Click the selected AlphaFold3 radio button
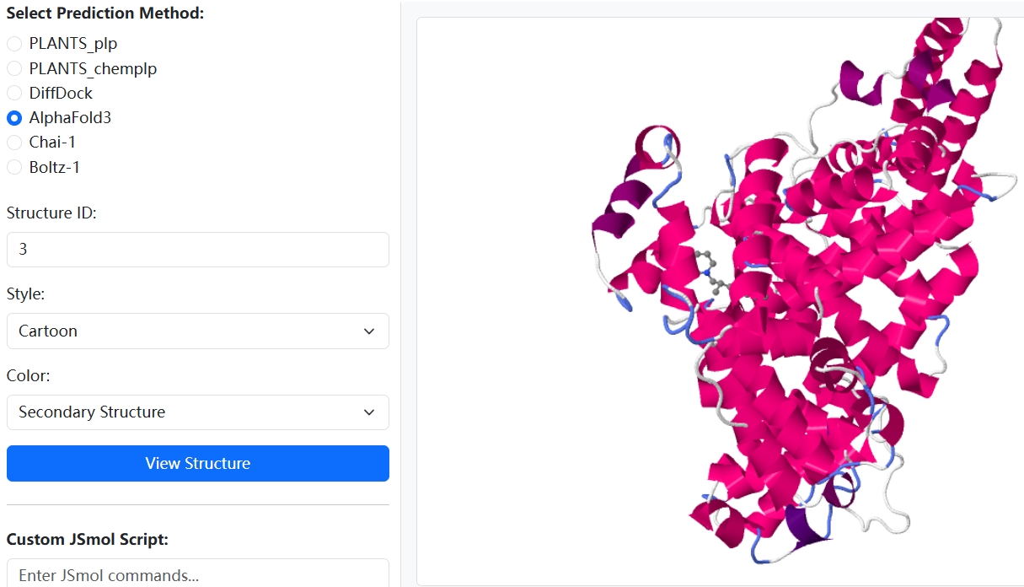The height and width of the screenshot is (587, 1024). click(14, 118)
